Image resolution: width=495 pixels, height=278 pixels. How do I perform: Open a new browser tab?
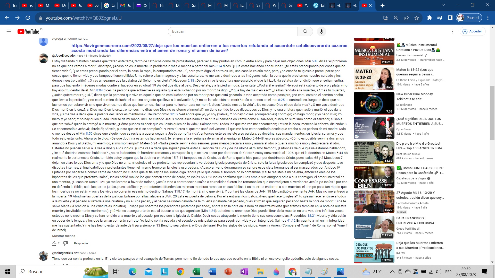point(382,5)
